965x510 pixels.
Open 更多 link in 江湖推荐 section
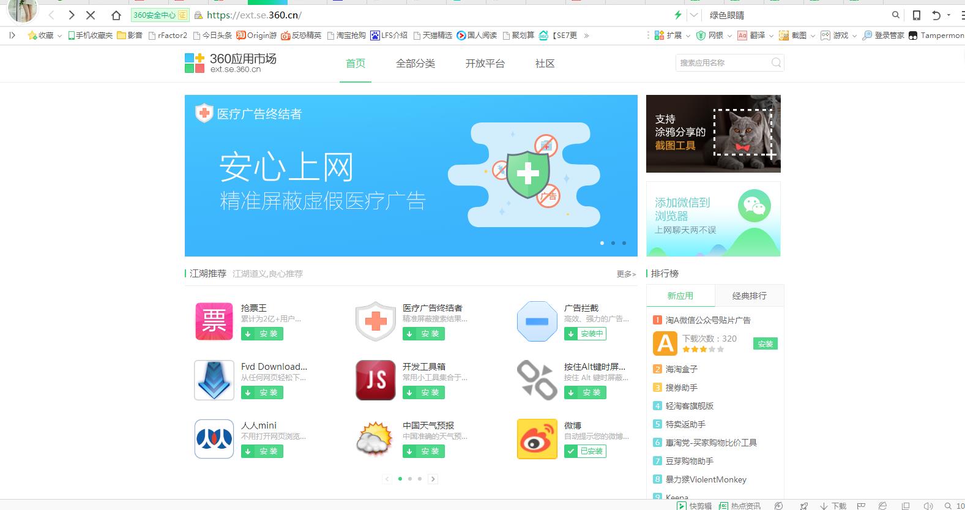tap(626, 274)
